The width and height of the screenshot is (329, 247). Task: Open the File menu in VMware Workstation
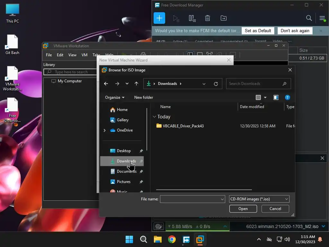(x=49, y=55)
